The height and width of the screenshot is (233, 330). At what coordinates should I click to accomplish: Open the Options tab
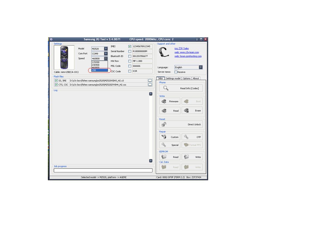pyautogui.click(x=187, y=78)
